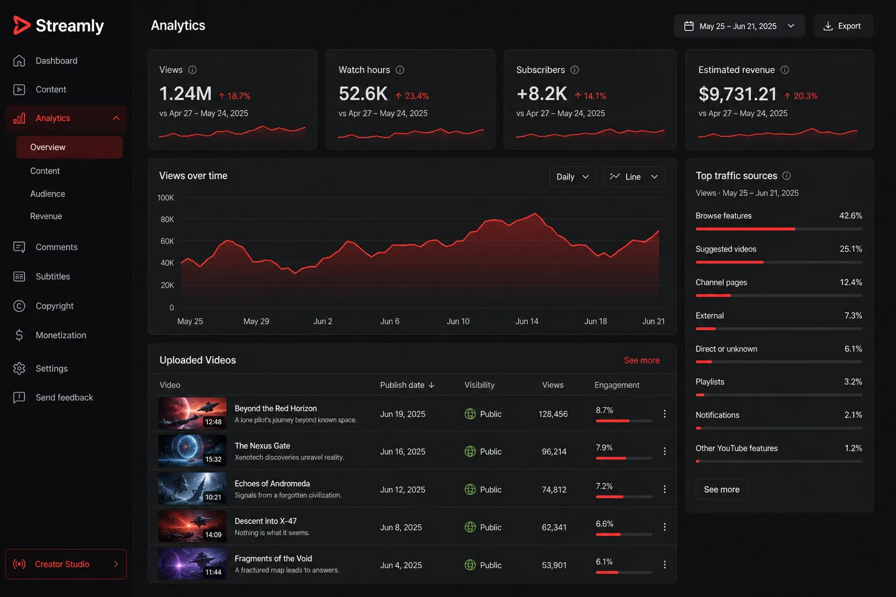The width and height of the screenshot is (896, 597).
Task: Click the Export button
Action: point(843,26)
